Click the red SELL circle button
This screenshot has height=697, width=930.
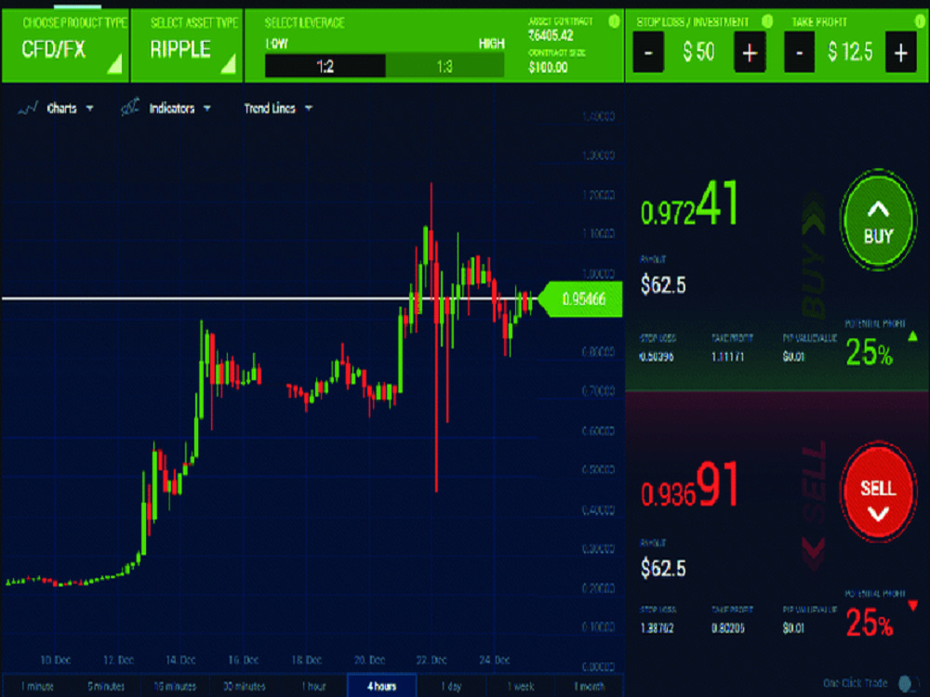pos(878,490)
